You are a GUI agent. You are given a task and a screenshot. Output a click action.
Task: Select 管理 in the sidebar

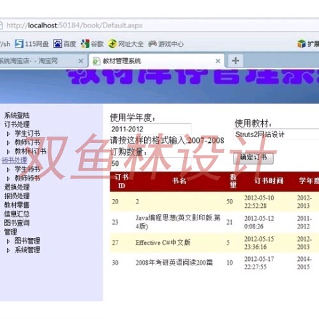pos(10,232)
